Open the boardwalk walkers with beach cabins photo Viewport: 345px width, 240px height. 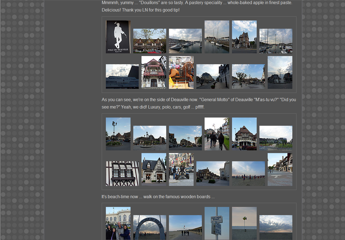tap(185, 227)
